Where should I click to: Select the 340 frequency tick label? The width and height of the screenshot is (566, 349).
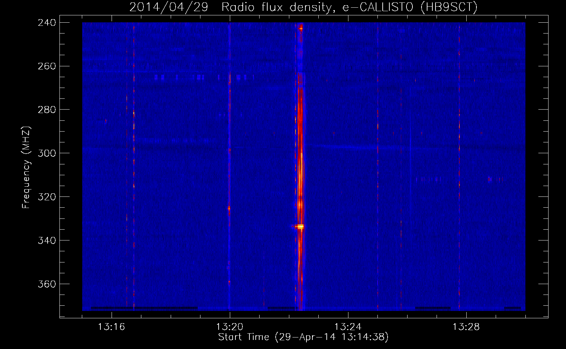(x=47, y=240)
